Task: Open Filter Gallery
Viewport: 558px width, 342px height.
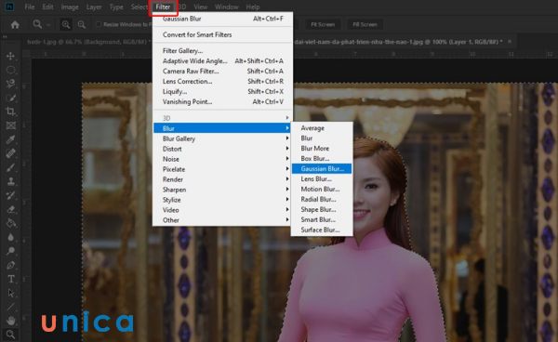Action: pos(223,51)
